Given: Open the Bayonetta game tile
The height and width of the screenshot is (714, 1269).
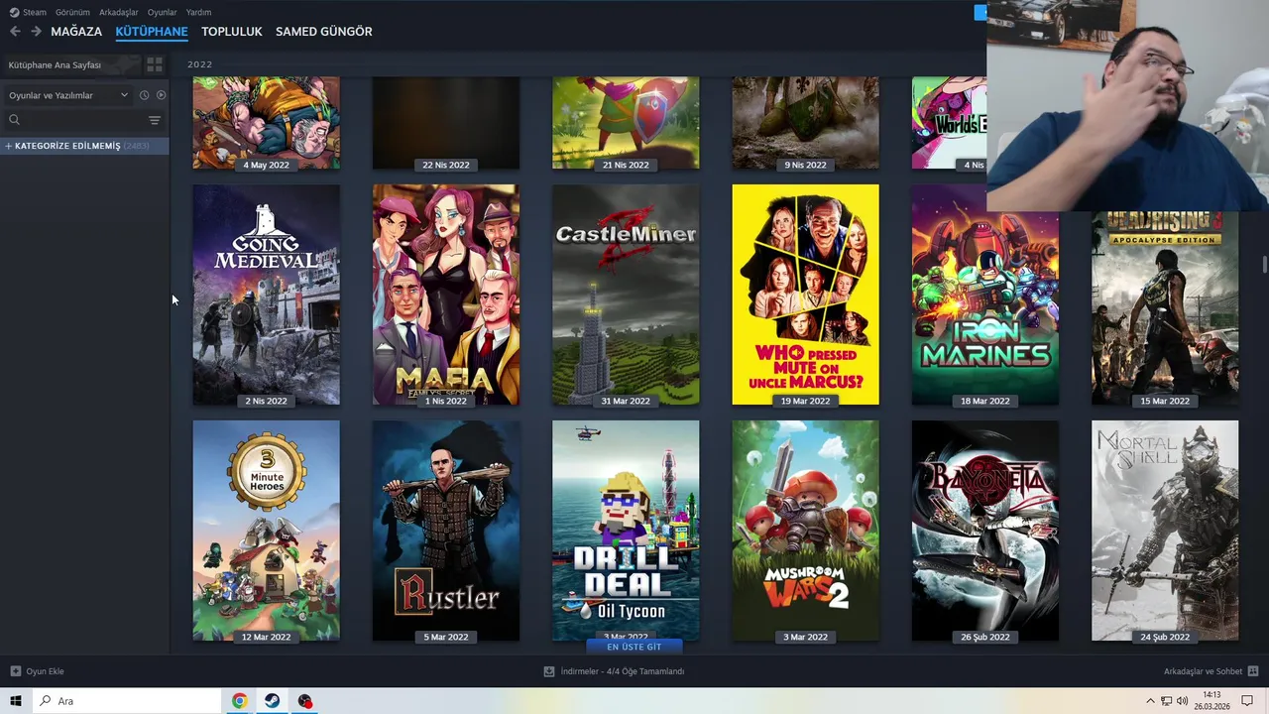Looking at the screenshot, I should click(x=985, y=531).
